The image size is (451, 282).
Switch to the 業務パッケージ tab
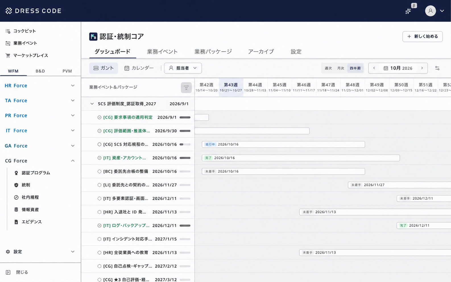coord(213,52)
